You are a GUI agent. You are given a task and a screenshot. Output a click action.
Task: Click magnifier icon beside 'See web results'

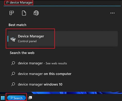click(13, 63)
